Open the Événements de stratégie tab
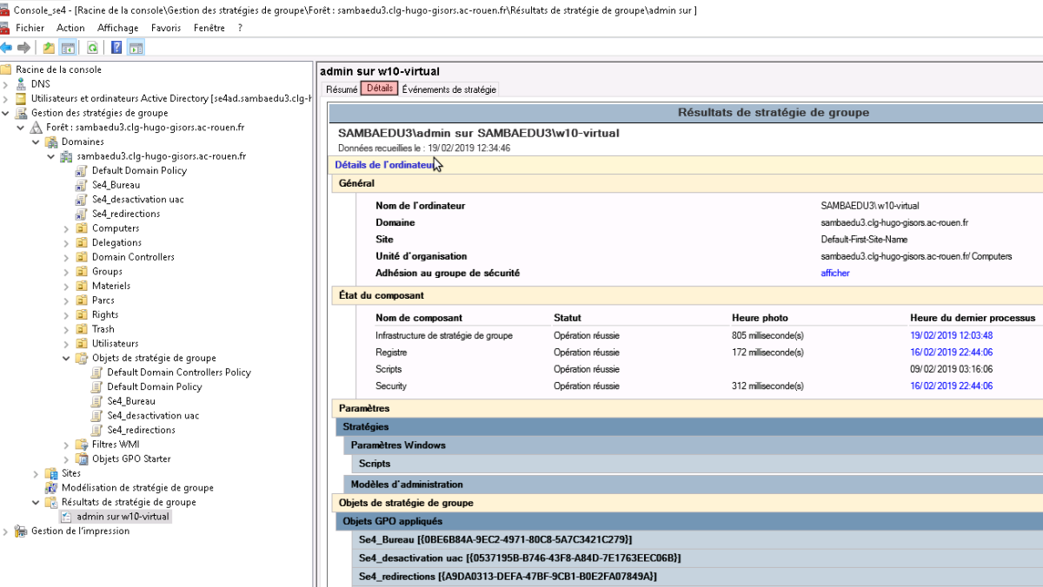 point(449,89)
